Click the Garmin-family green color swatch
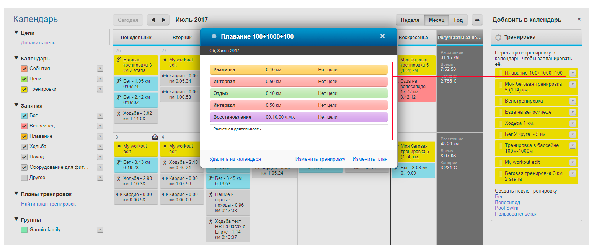 (x=24, y=230)
